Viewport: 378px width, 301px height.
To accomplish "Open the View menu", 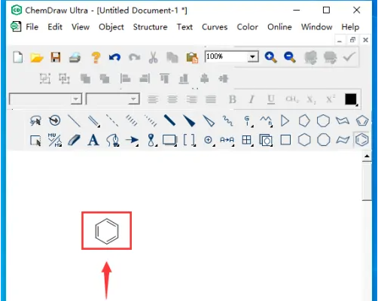I will pos(81,27).
